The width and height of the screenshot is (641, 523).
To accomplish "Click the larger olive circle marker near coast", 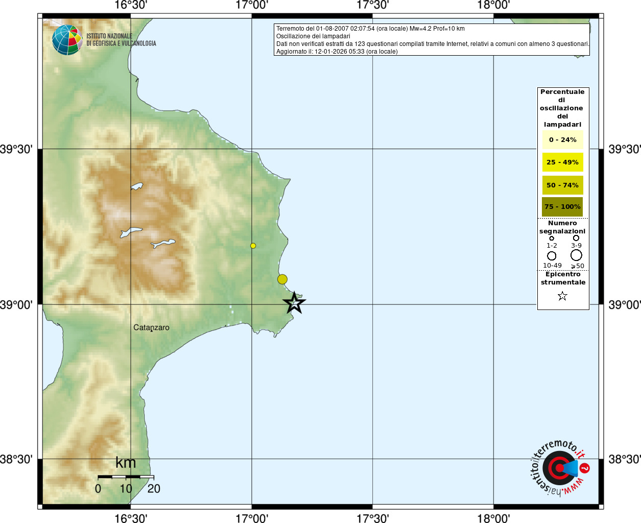I will tap(282, 279).
